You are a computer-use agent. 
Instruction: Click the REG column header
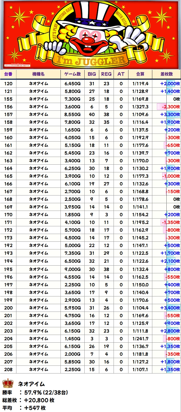pyautogui.click(x=106, y=74)
